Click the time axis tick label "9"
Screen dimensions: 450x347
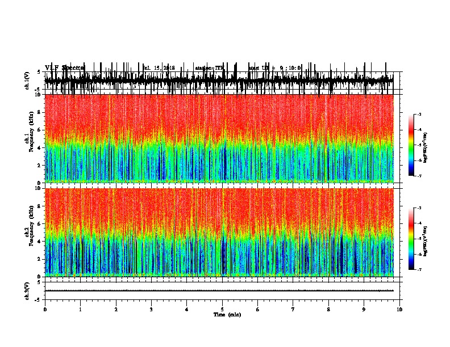point(364,310)
